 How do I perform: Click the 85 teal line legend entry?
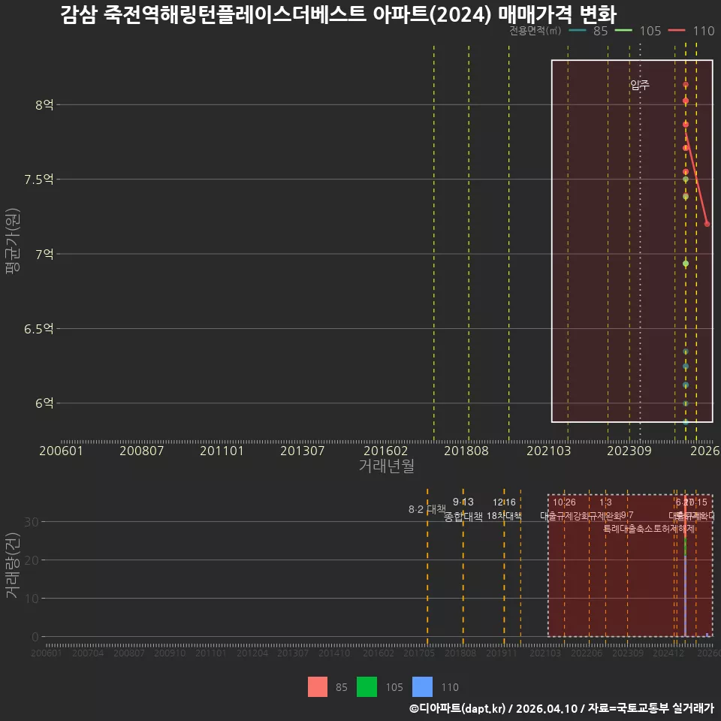pos(588,31)
